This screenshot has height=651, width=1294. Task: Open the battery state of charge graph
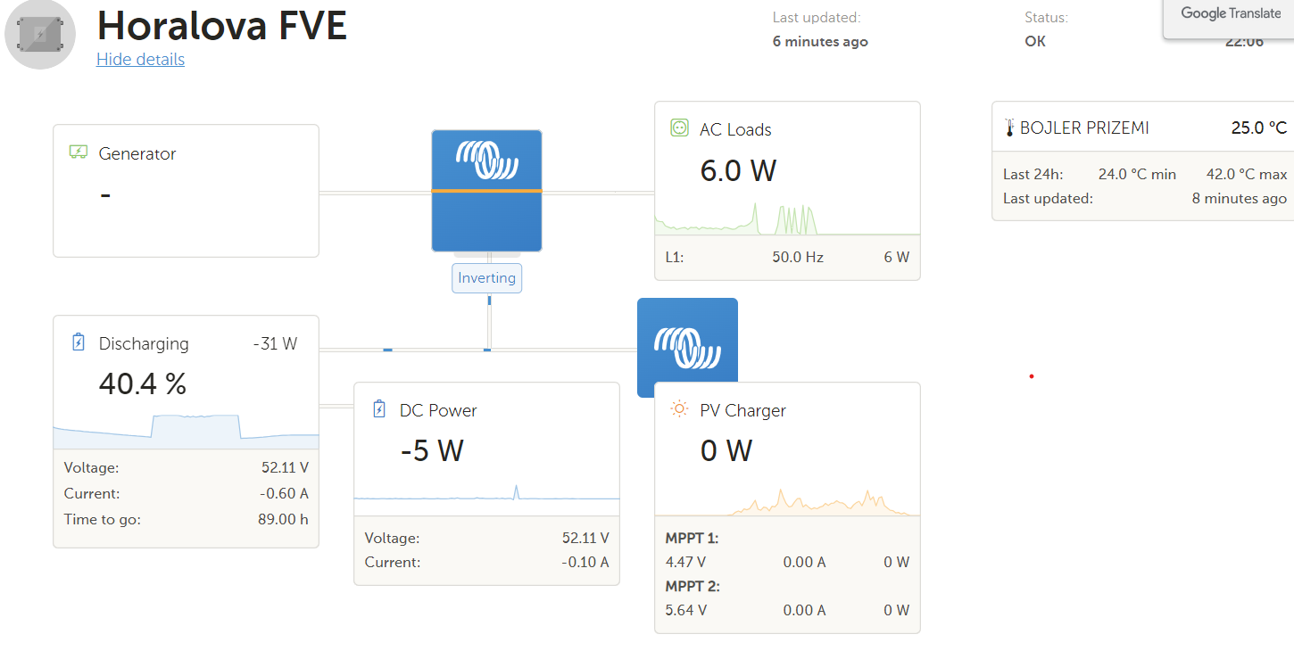[x=186, y=431]
